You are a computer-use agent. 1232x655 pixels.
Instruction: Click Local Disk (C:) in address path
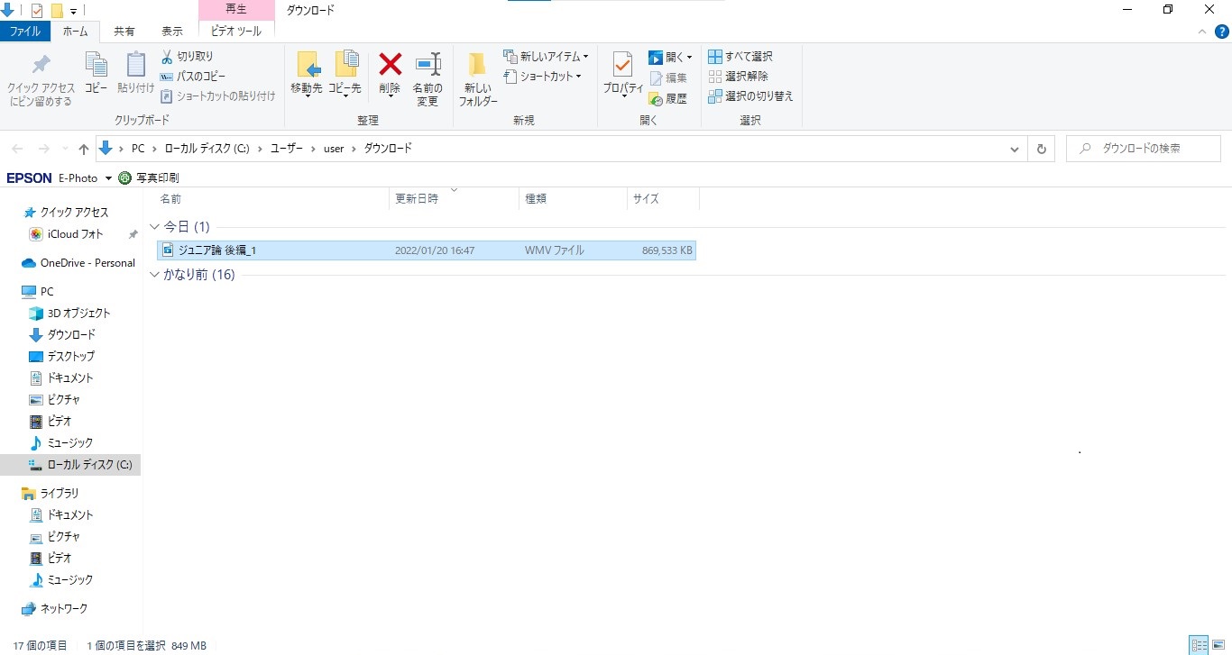[207, 149]
